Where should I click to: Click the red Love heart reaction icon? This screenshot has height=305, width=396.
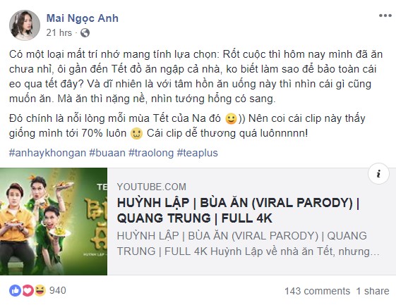coord(28,291)
